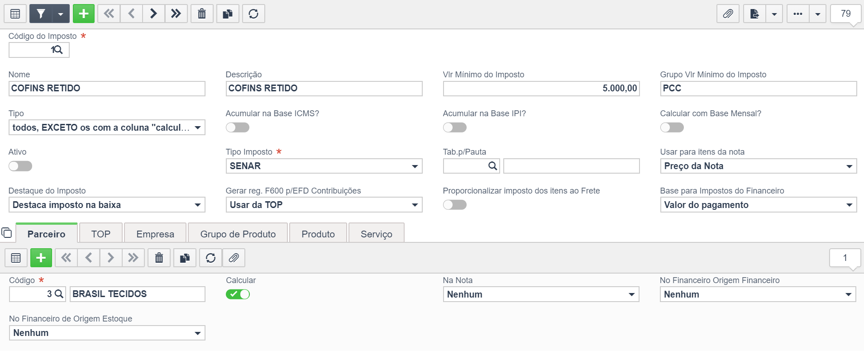This screenshot has width=864, height=364.
Task: Go to previous Parceiro record
Action: click(x=89, y=258)
